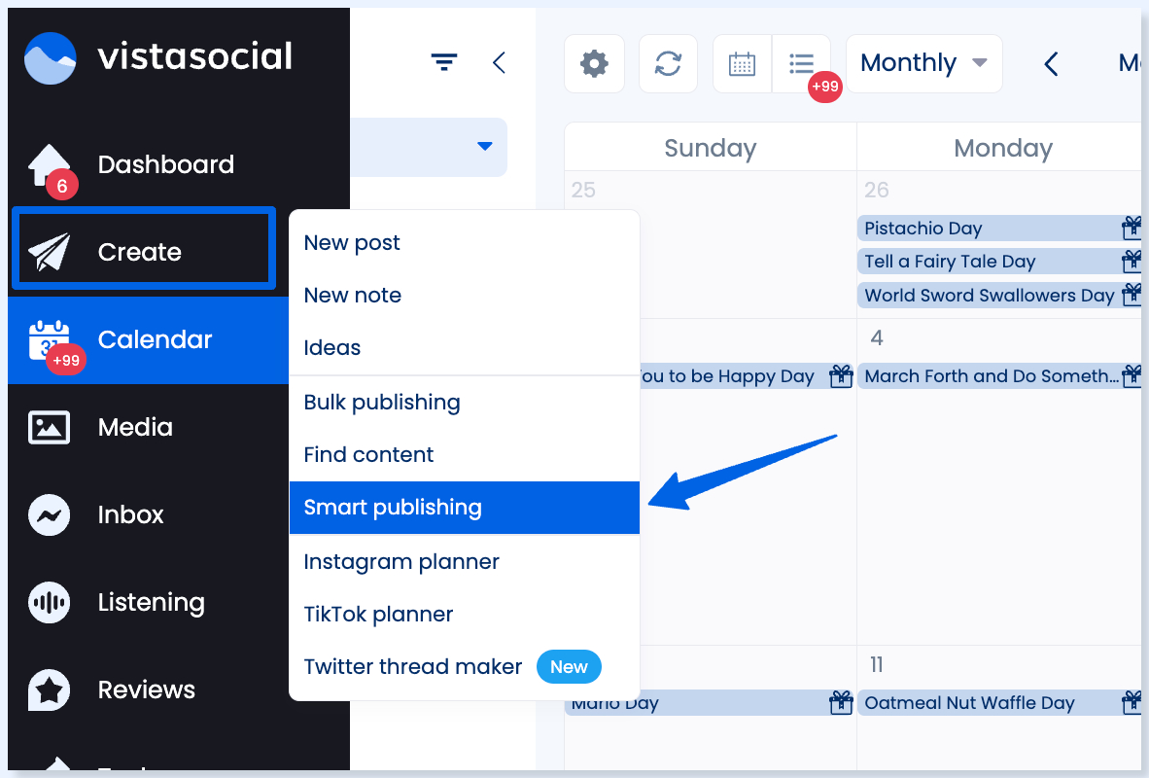
Task: Click the refresh calendar icon
Action: (x=668, y=64)
